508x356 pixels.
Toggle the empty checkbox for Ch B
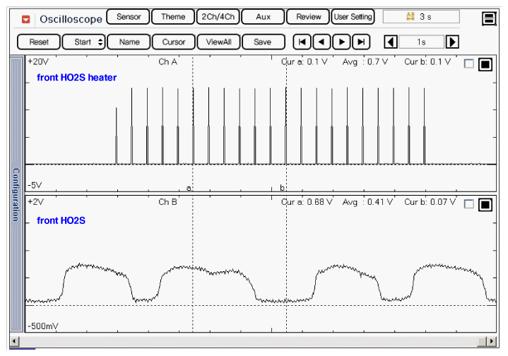click(469, 204)
